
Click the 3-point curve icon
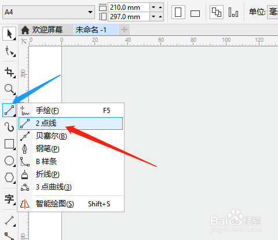click(x=25, y=187)
